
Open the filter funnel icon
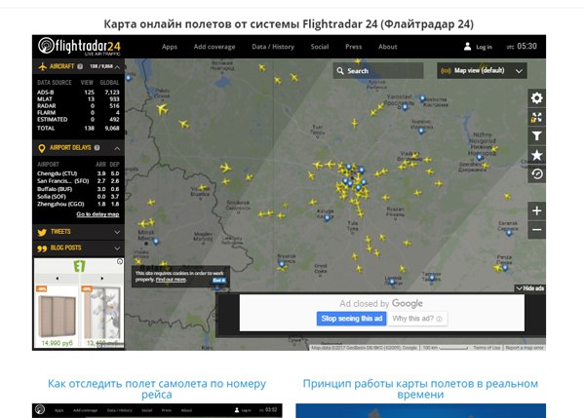[x=536, y=136]
